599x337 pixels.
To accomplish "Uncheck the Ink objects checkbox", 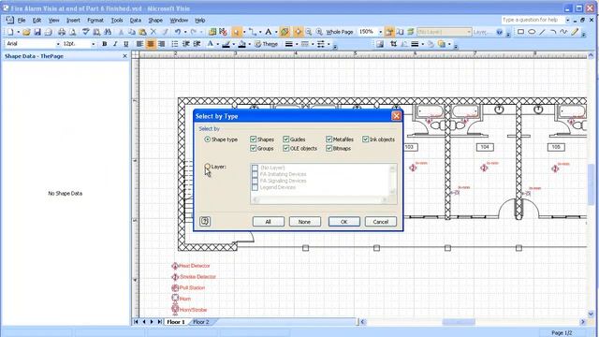I will tap(365, 139).
